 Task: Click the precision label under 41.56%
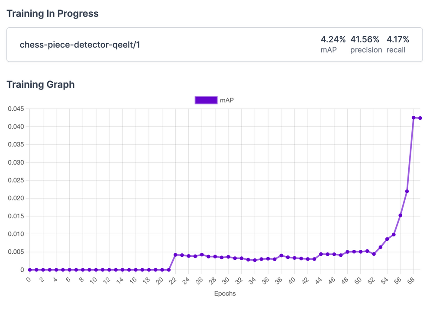366,50
